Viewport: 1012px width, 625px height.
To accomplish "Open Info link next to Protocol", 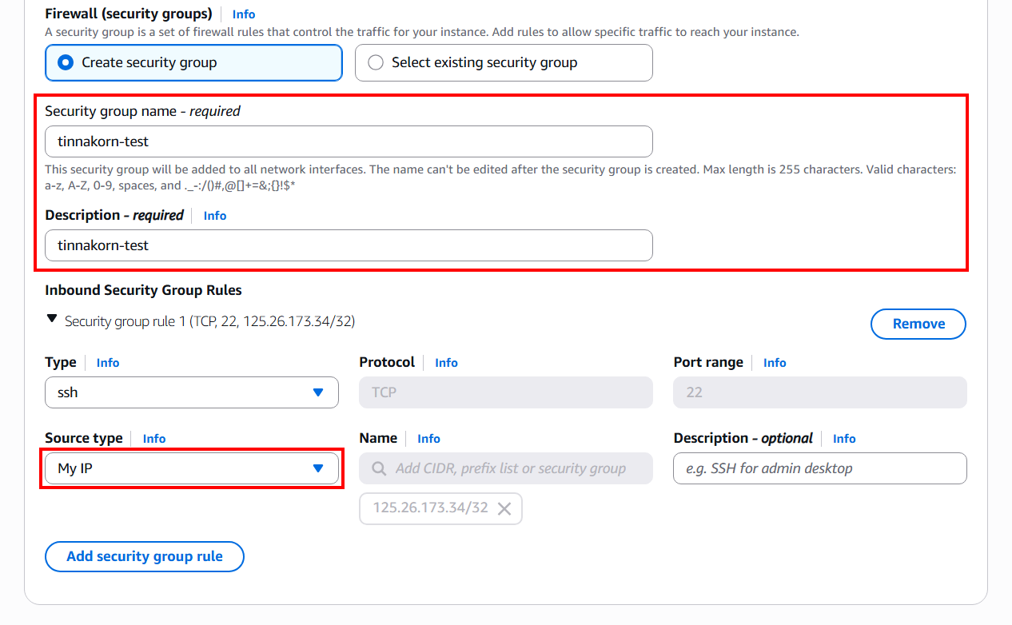I will tap(446, 363).
